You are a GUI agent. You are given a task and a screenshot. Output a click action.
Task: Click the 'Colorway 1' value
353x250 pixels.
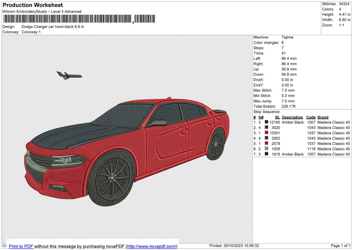pos(31,32)
